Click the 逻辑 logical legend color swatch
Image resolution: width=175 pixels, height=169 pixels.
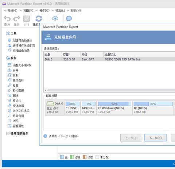72,157
